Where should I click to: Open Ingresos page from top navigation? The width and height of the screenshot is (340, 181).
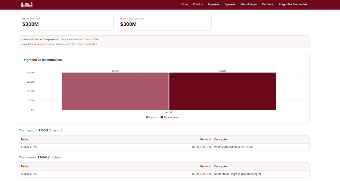click(x=214, y=4)
